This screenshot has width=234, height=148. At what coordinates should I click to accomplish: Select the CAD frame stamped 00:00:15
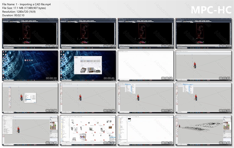88,33
